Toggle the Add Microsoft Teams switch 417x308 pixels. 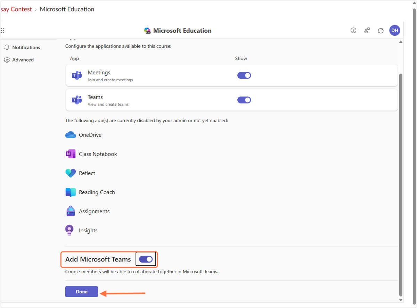(146, 259)
